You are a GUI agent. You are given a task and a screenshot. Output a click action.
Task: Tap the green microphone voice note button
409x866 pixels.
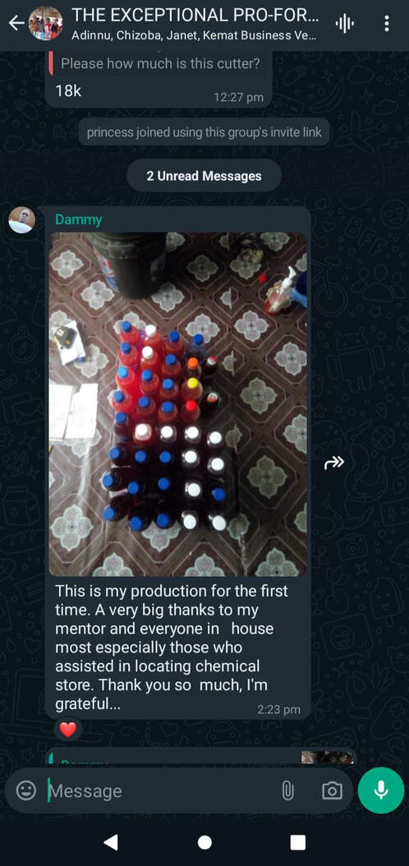(x=381, y=790)
